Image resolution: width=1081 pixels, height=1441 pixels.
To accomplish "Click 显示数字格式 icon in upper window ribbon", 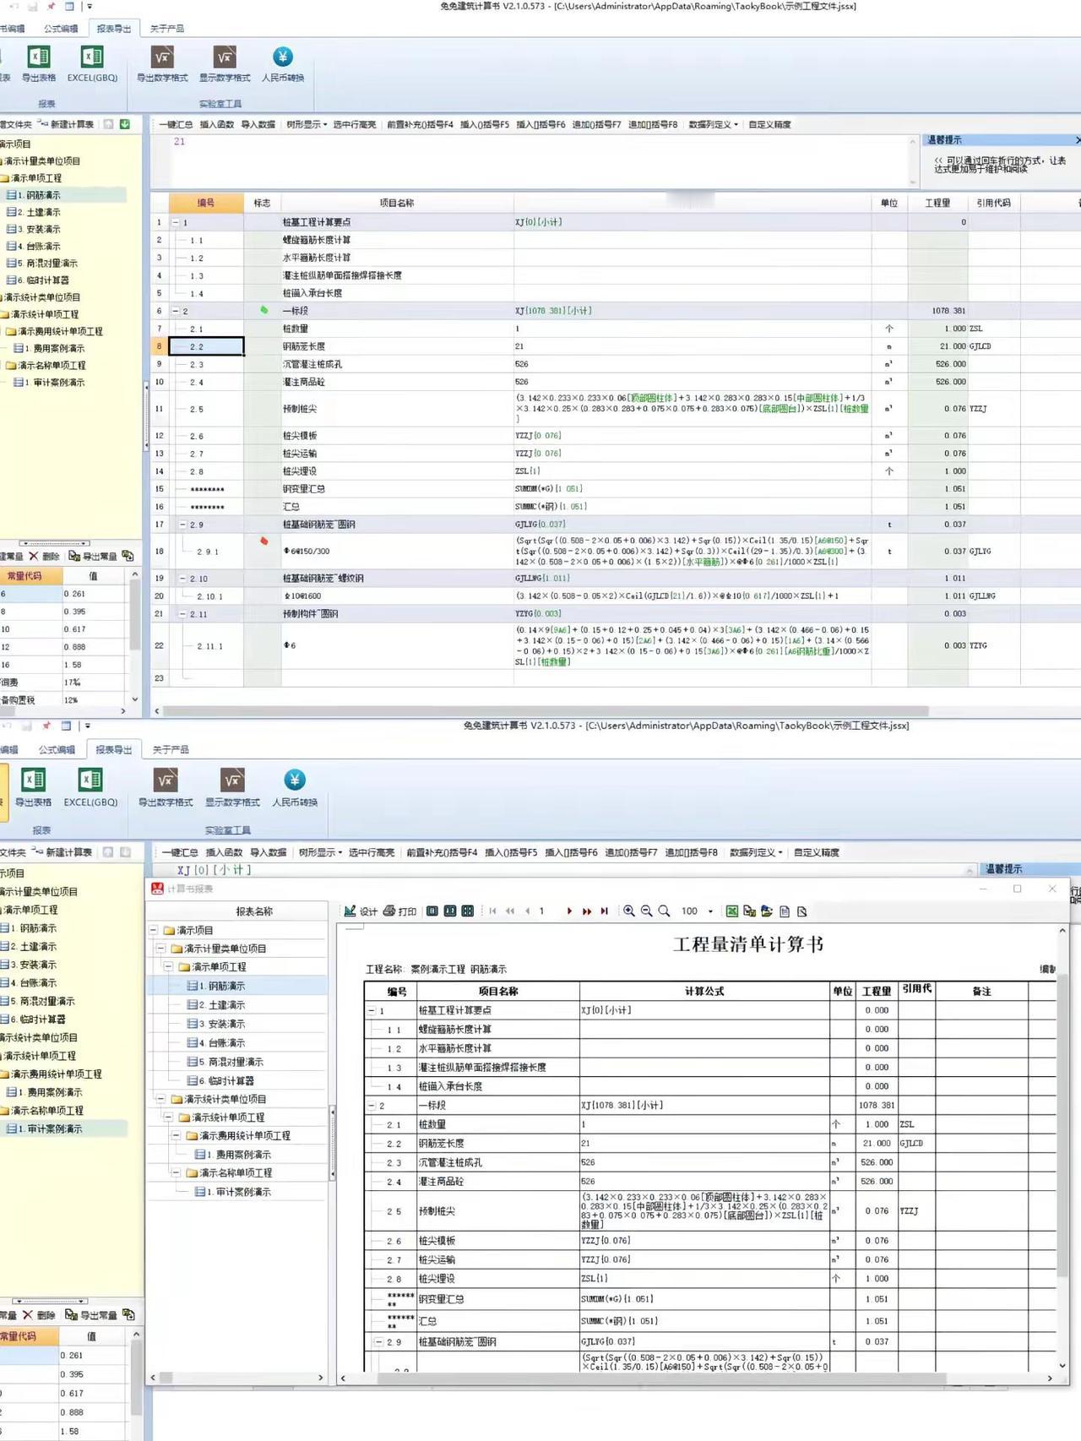I will click(225, 57).
